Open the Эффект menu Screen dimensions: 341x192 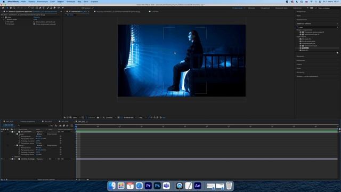[60, 2]
